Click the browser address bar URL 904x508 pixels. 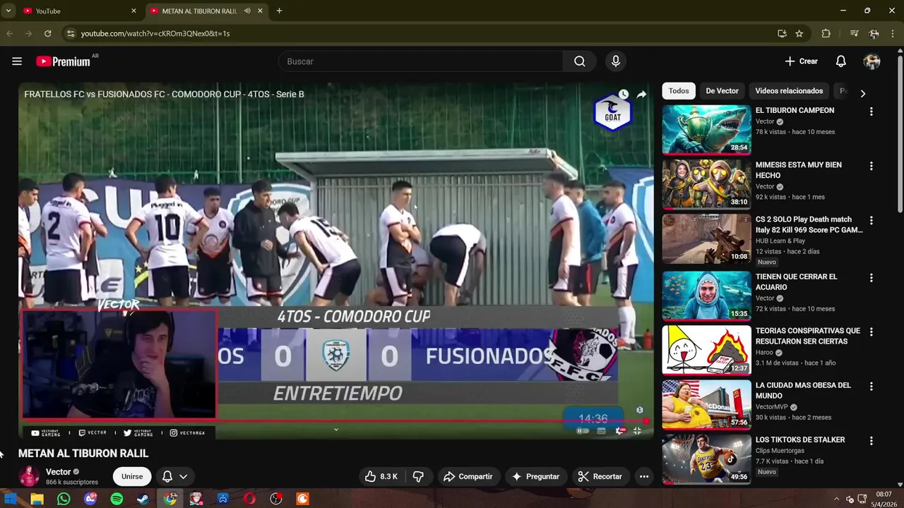[155, 33]
